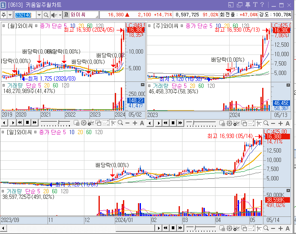Click the dotted line-range icon in the weekly toolbar

click(251, 123)
